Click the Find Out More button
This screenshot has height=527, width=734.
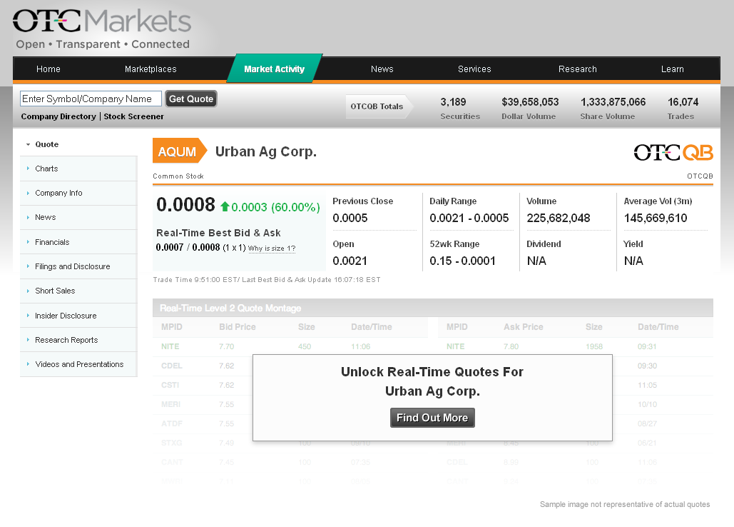(432, 418)
